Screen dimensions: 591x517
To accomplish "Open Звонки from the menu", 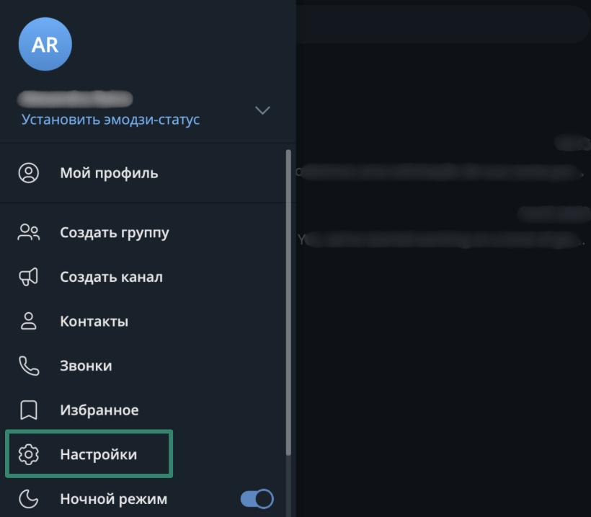I will click(x=86, y=366).
